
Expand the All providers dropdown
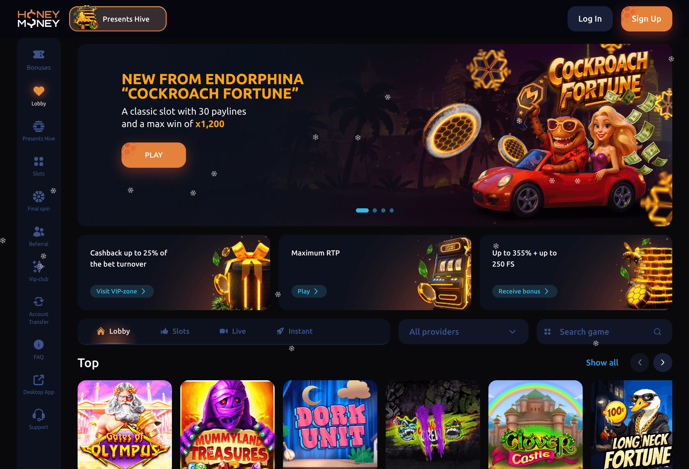coord(463,332)
